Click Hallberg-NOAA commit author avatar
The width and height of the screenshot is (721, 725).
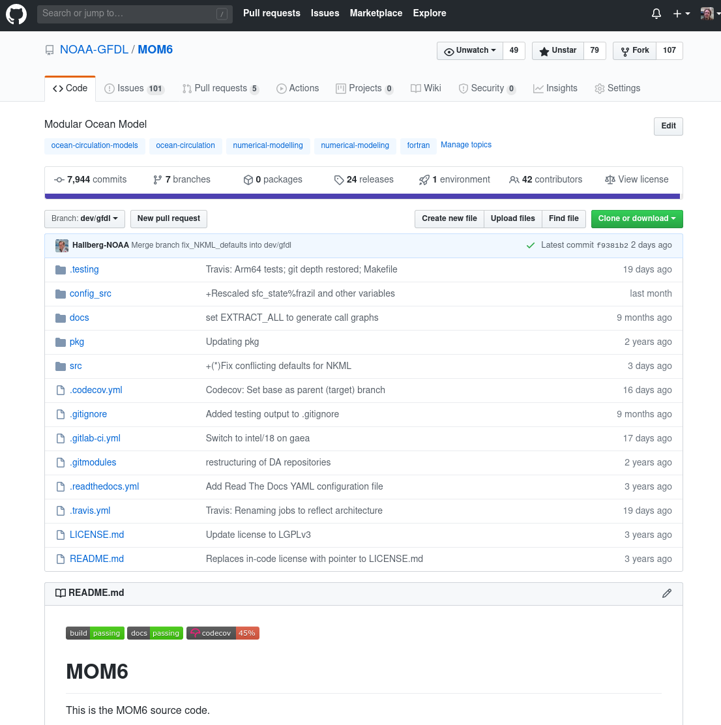coord(62,246)
